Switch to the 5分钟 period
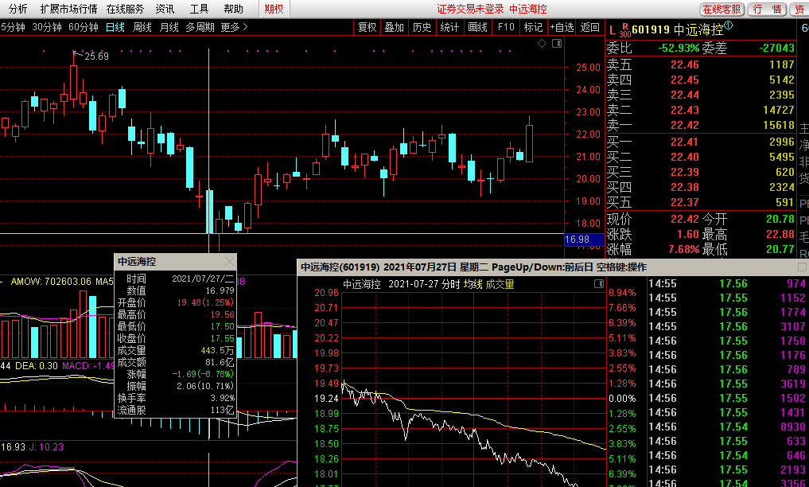 (x=13, y=27)
